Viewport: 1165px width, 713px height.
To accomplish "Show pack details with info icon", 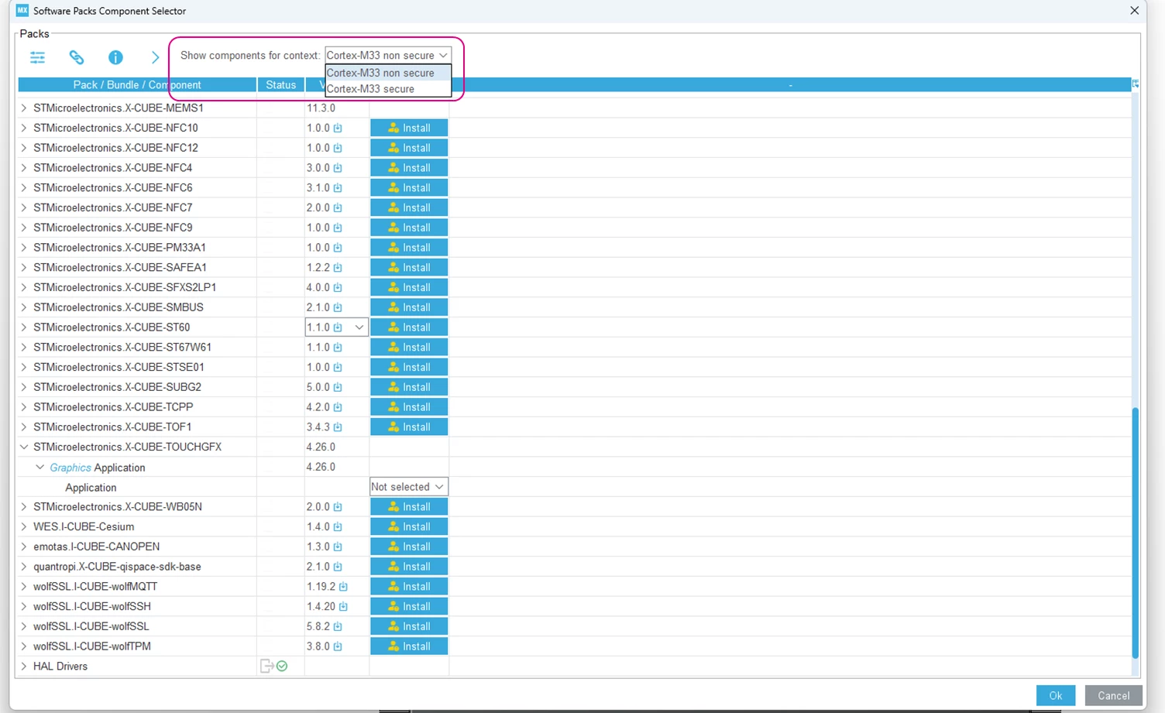I will click(115, 57).
